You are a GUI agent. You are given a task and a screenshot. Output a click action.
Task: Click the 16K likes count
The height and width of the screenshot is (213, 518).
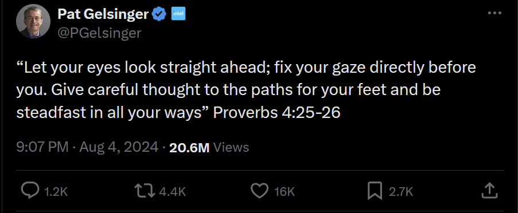[x=284, y=192]
